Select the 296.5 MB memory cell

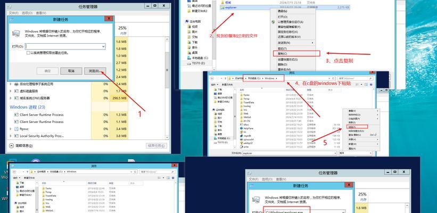(119, 98)
